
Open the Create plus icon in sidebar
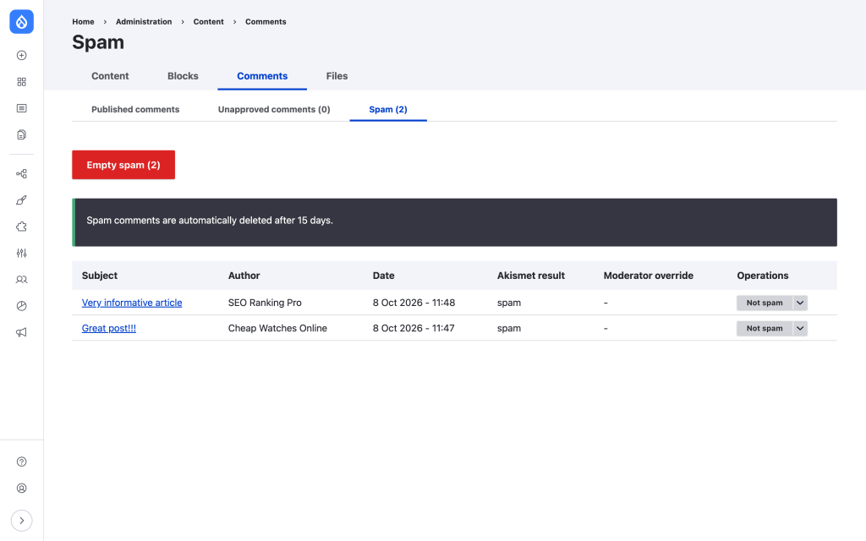pos(21,55)
